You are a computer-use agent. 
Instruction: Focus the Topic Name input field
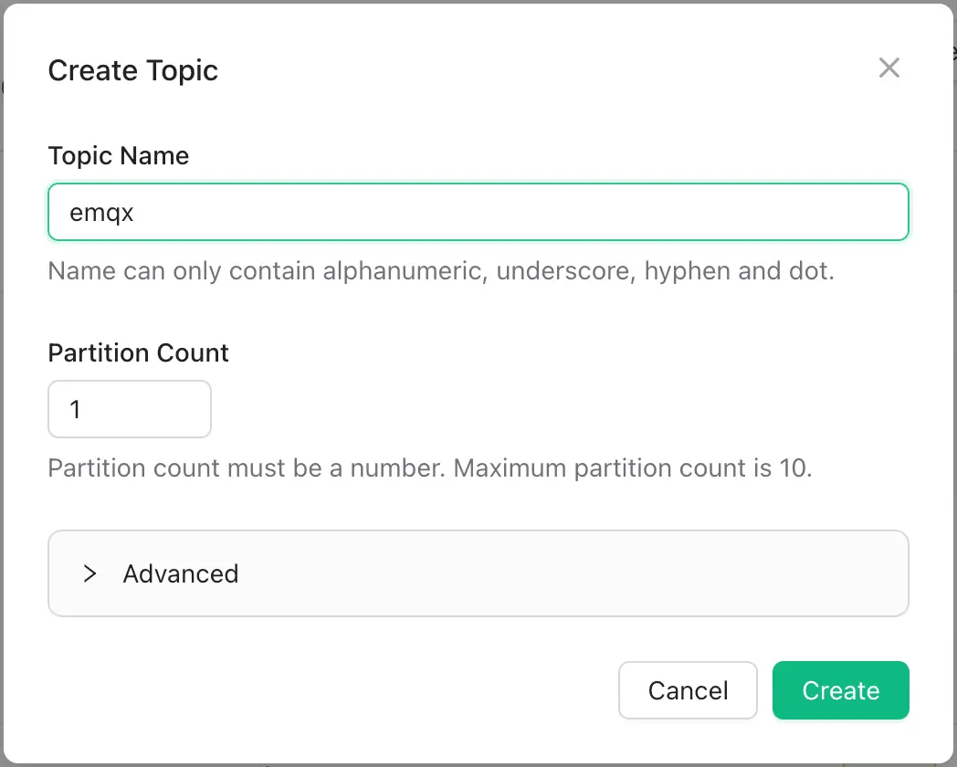478,212
